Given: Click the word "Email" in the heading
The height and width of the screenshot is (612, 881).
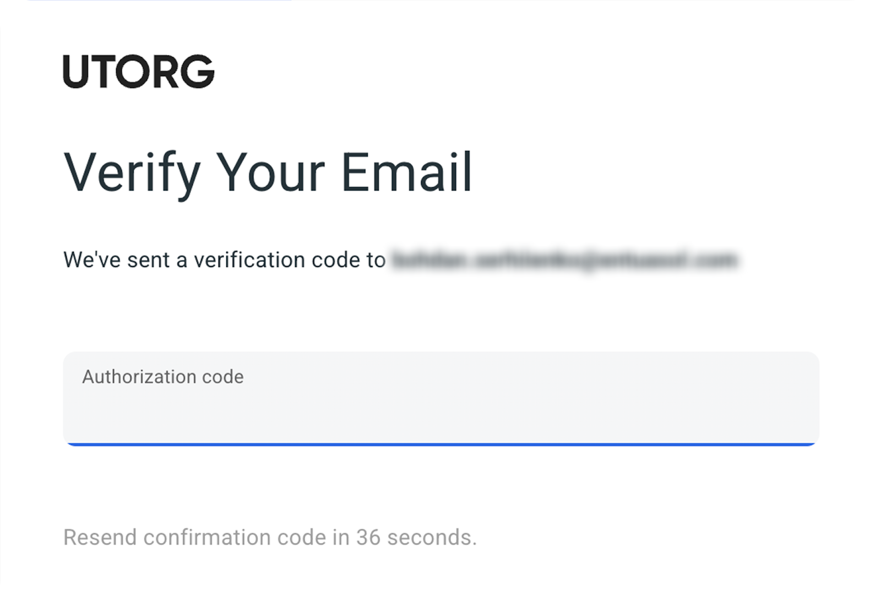Looking at the screenshot, I should point(406,173).
